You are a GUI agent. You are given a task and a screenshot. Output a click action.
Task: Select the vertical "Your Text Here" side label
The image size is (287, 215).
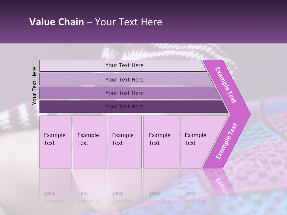click(34, 86)
